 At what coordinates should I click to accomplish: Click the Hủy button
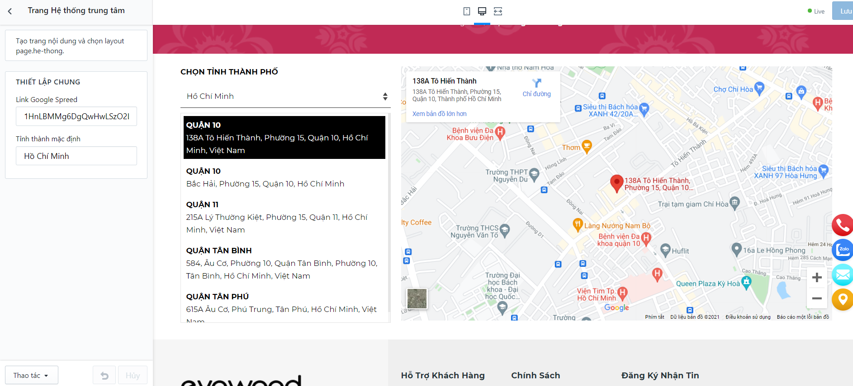(x=133, y=375)
